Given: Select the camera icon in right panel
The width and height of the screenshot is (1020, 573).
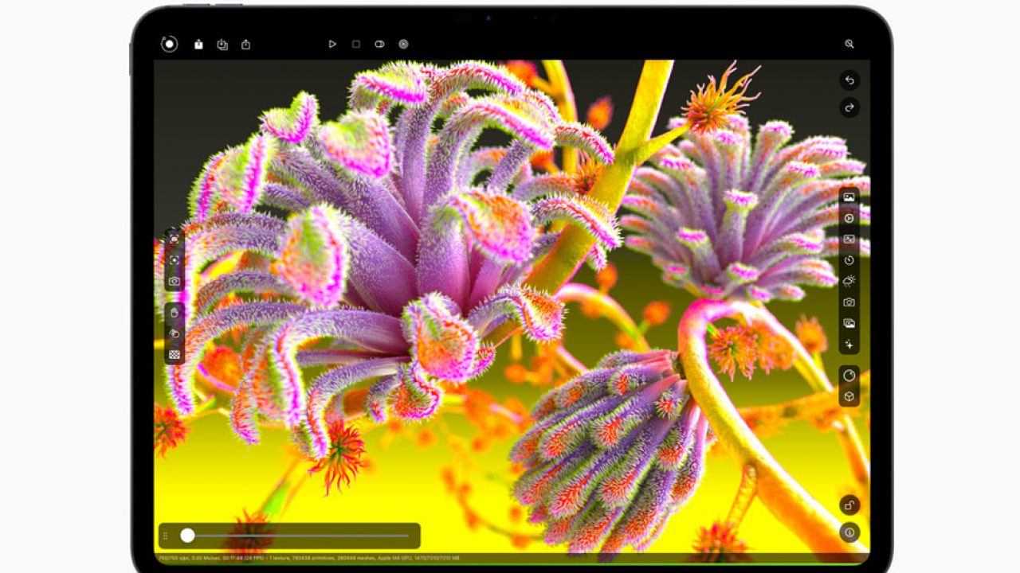Looking at the screenshot, I should click(849, 302).
